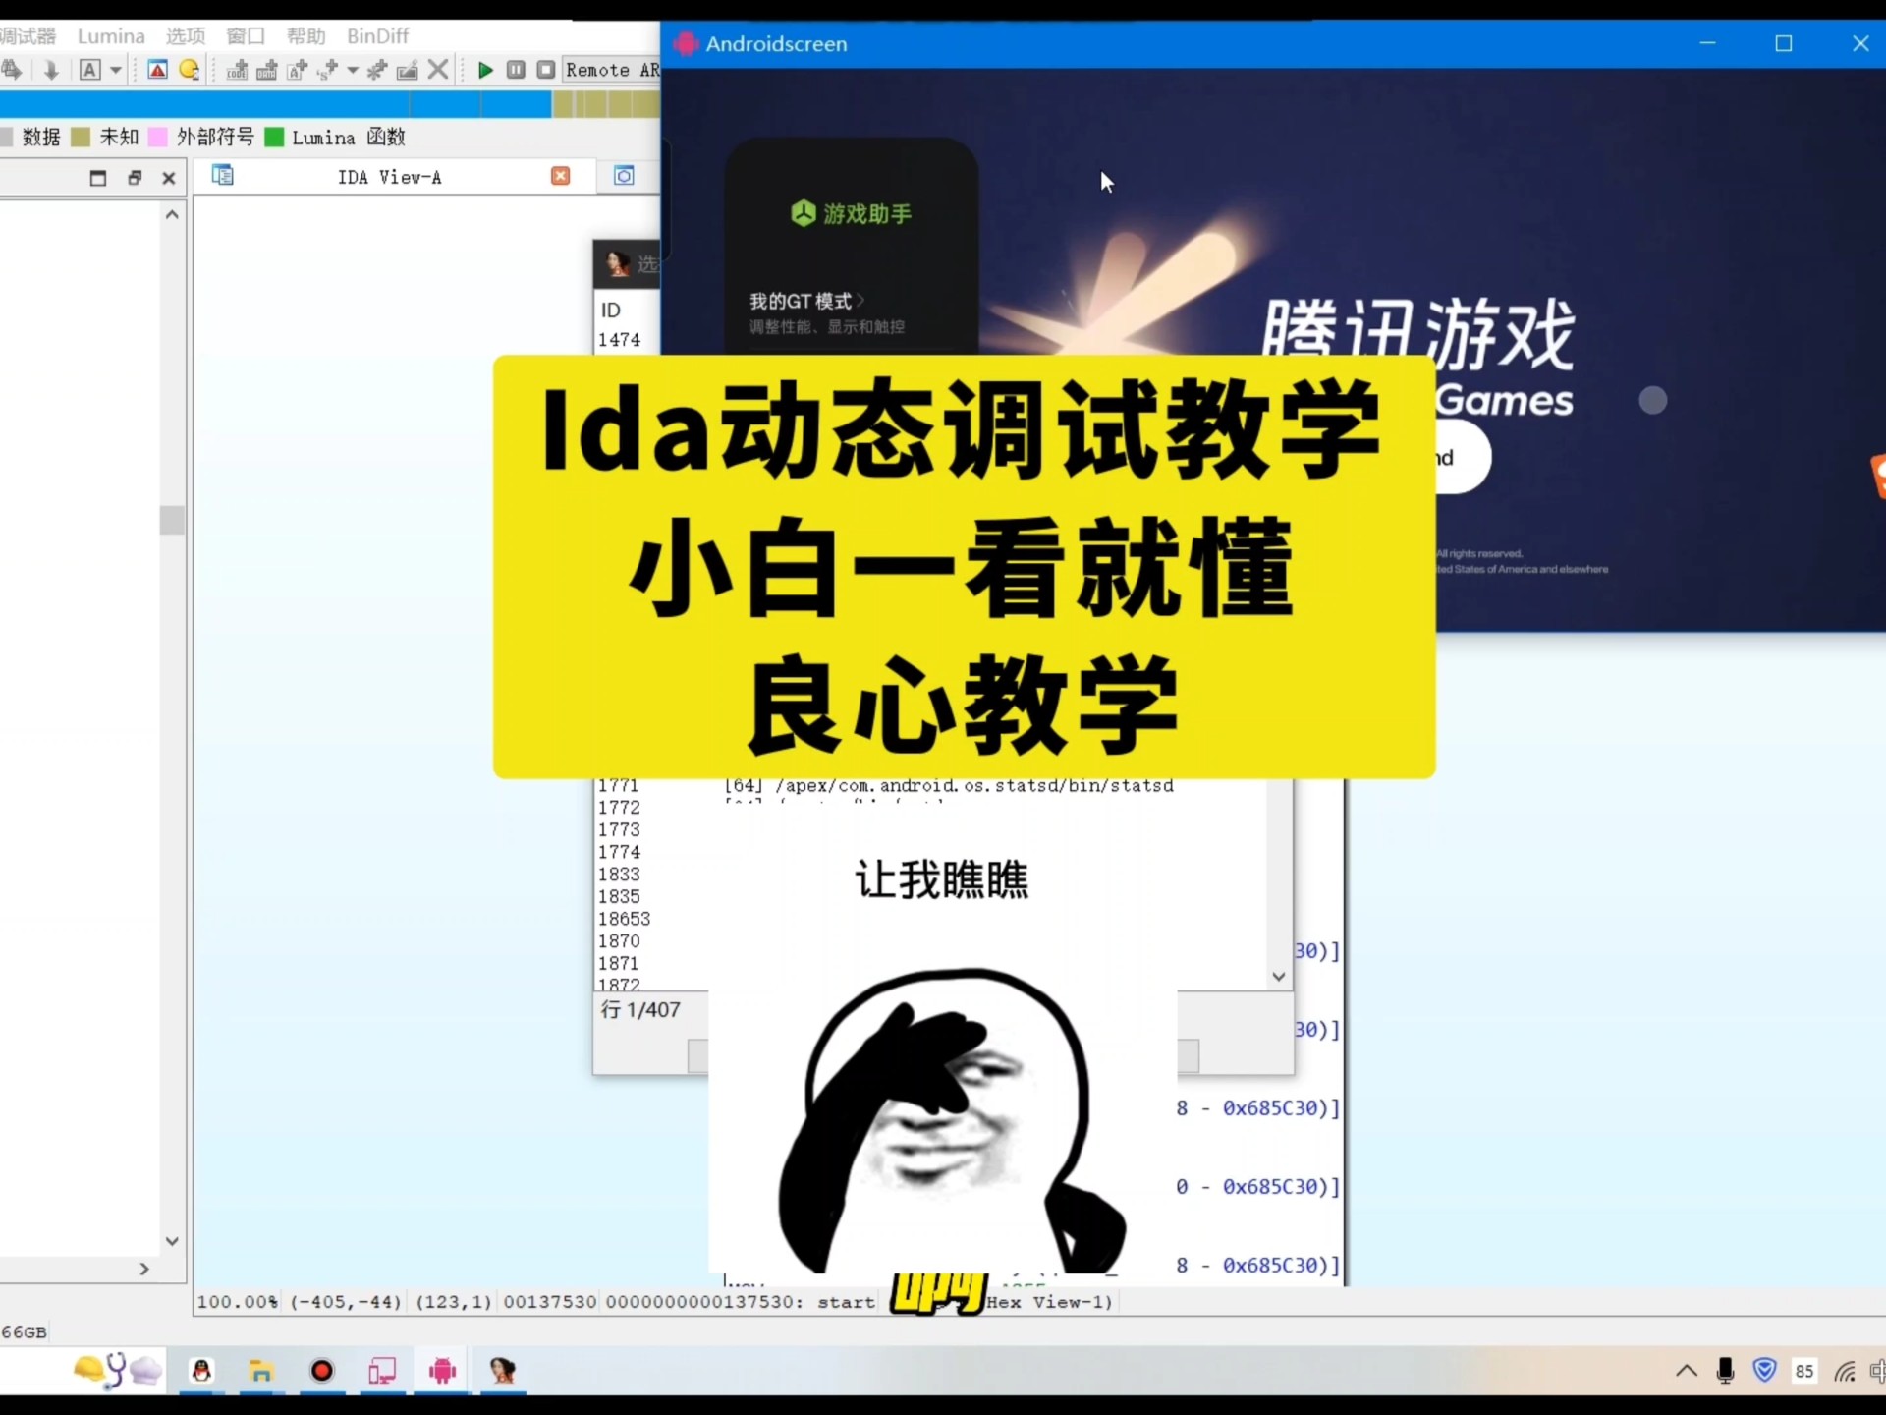Screen dimensions: 1886x1415
Task: Terminate the process with the stop icon
Action: tap(546, 70)
